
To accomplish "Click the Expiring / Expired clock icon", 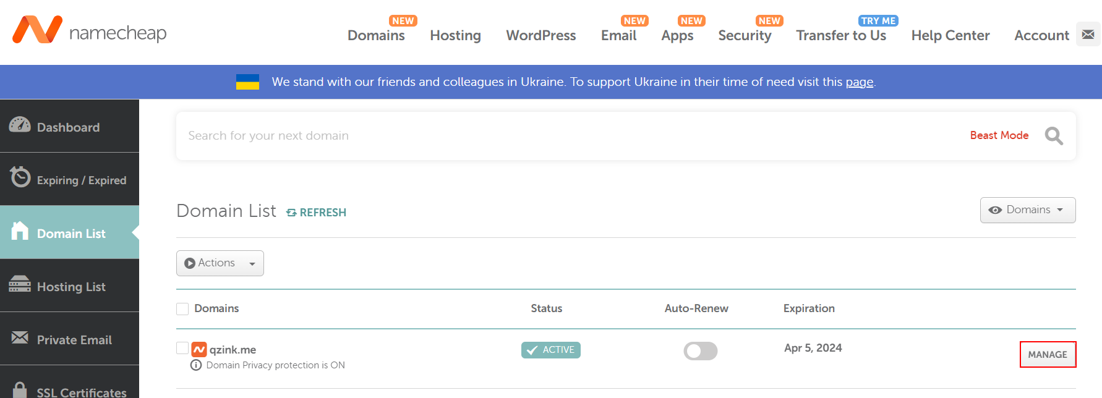I will point(20,177).
